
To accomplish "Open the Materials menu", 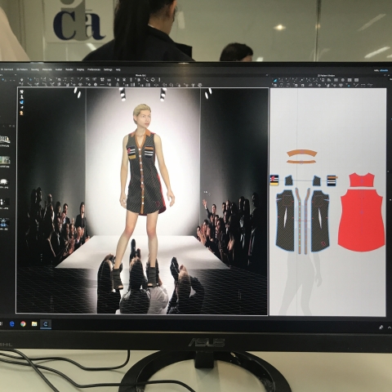I will (x=47, y=69).
